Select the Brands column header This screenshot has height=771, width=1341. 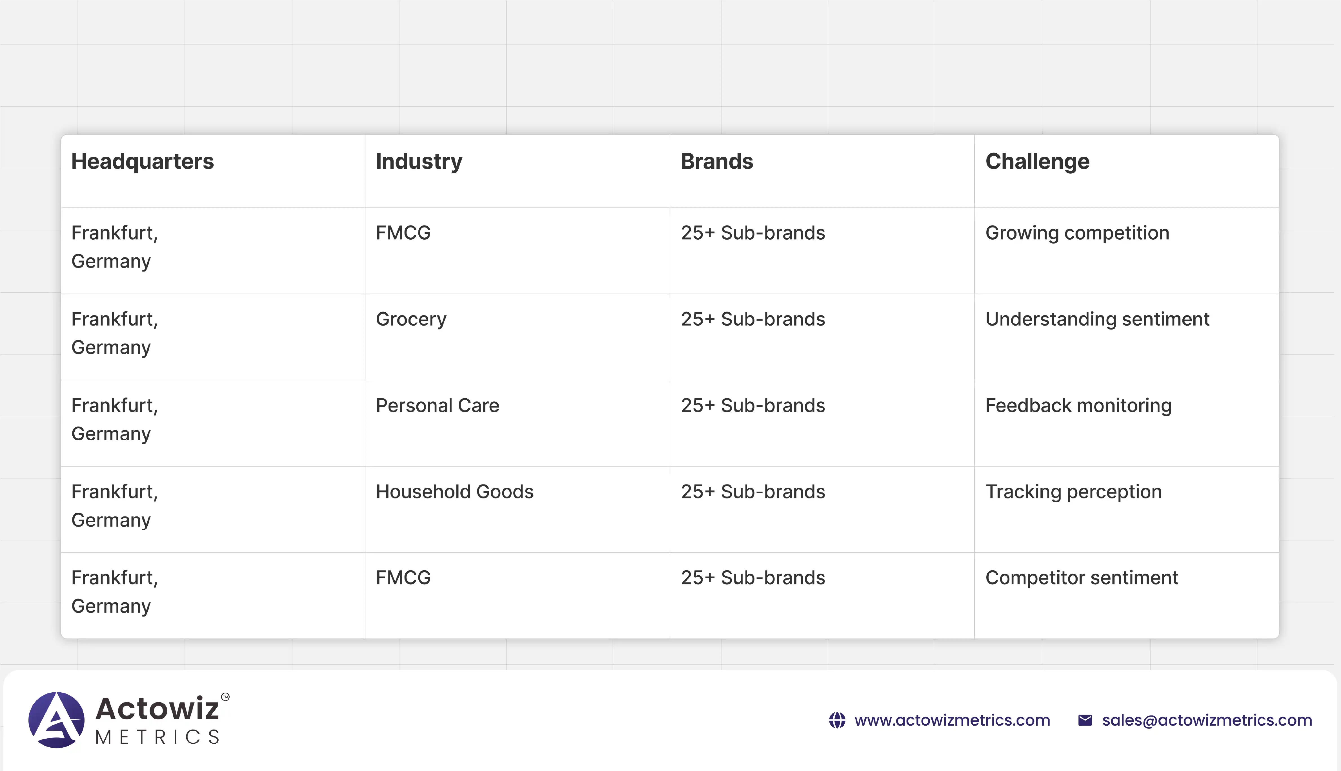click(716, 162)
